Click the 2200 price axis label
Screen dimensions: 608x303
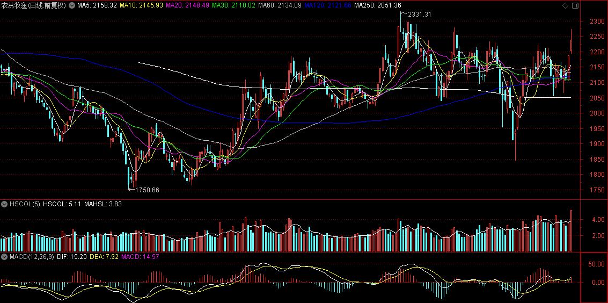[596, 52]
